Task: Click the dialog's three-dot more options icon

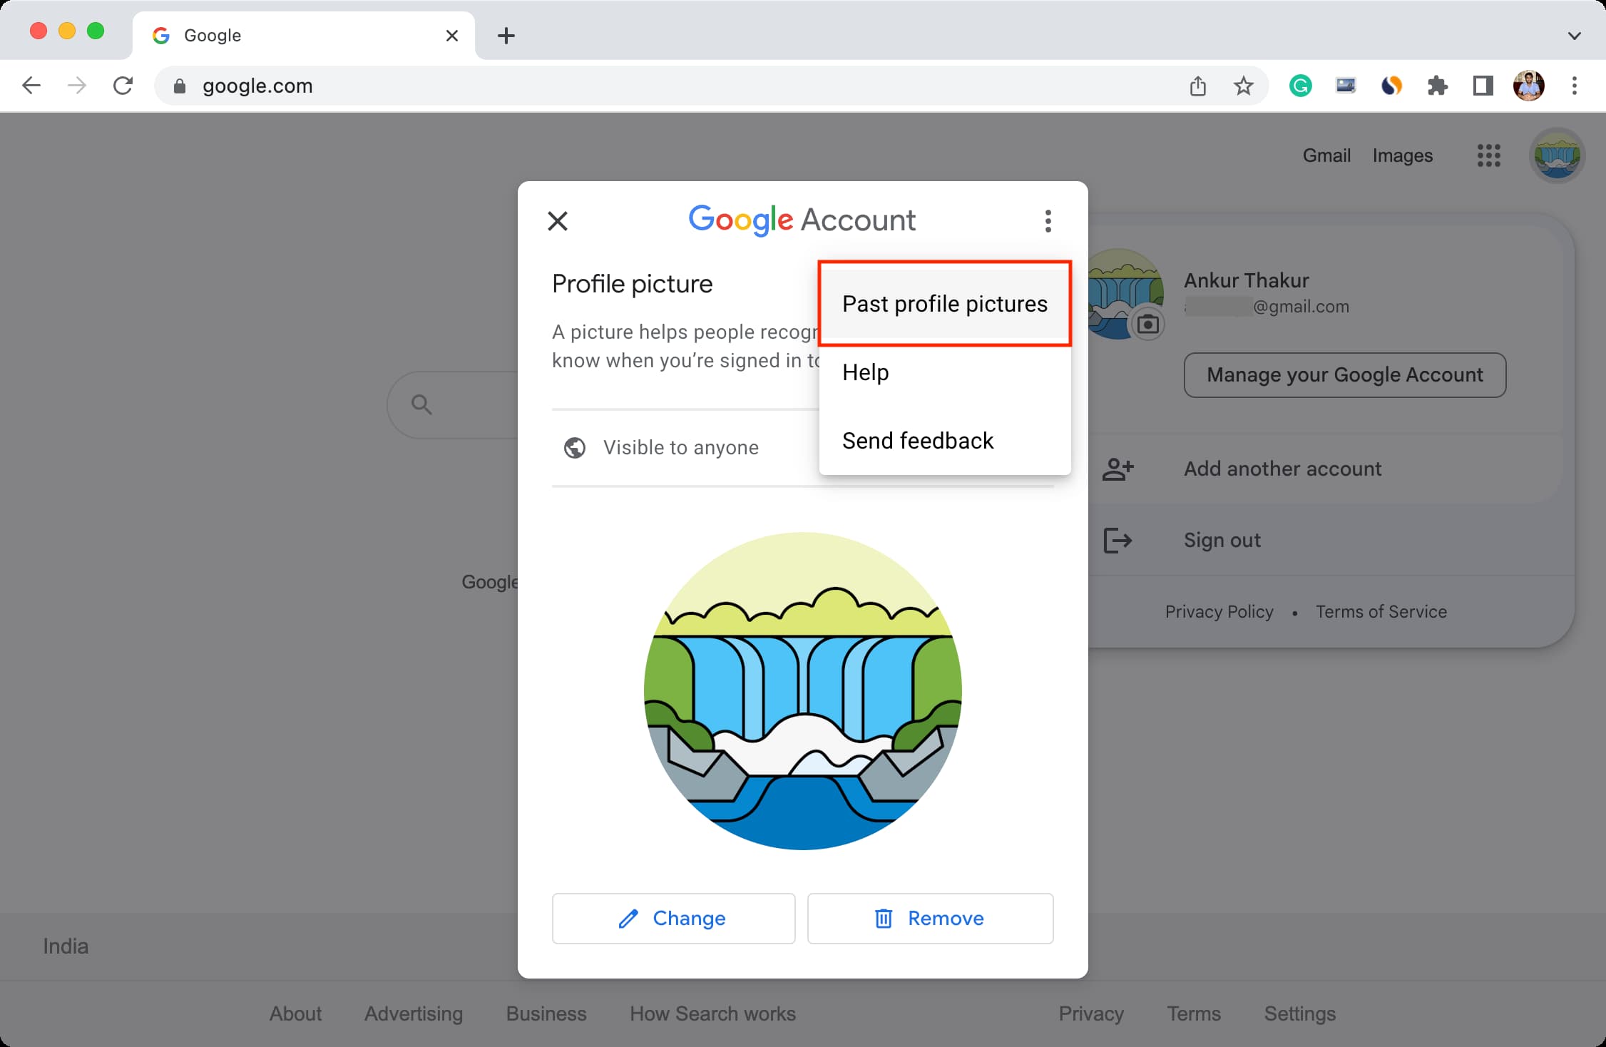Action: 1048,221
